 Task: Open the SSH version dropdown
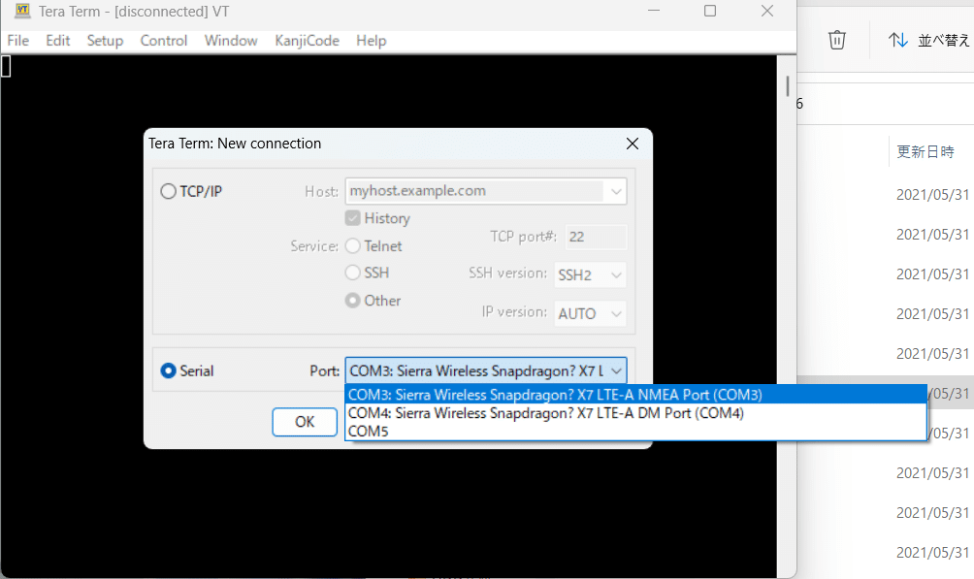pos(590,274)
